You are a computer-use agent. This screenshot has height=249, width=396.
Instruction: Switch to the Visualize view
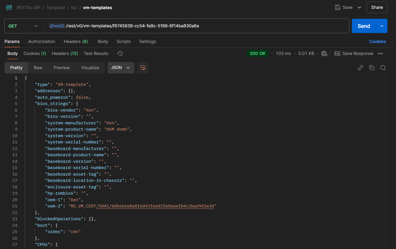click(90, 68)
